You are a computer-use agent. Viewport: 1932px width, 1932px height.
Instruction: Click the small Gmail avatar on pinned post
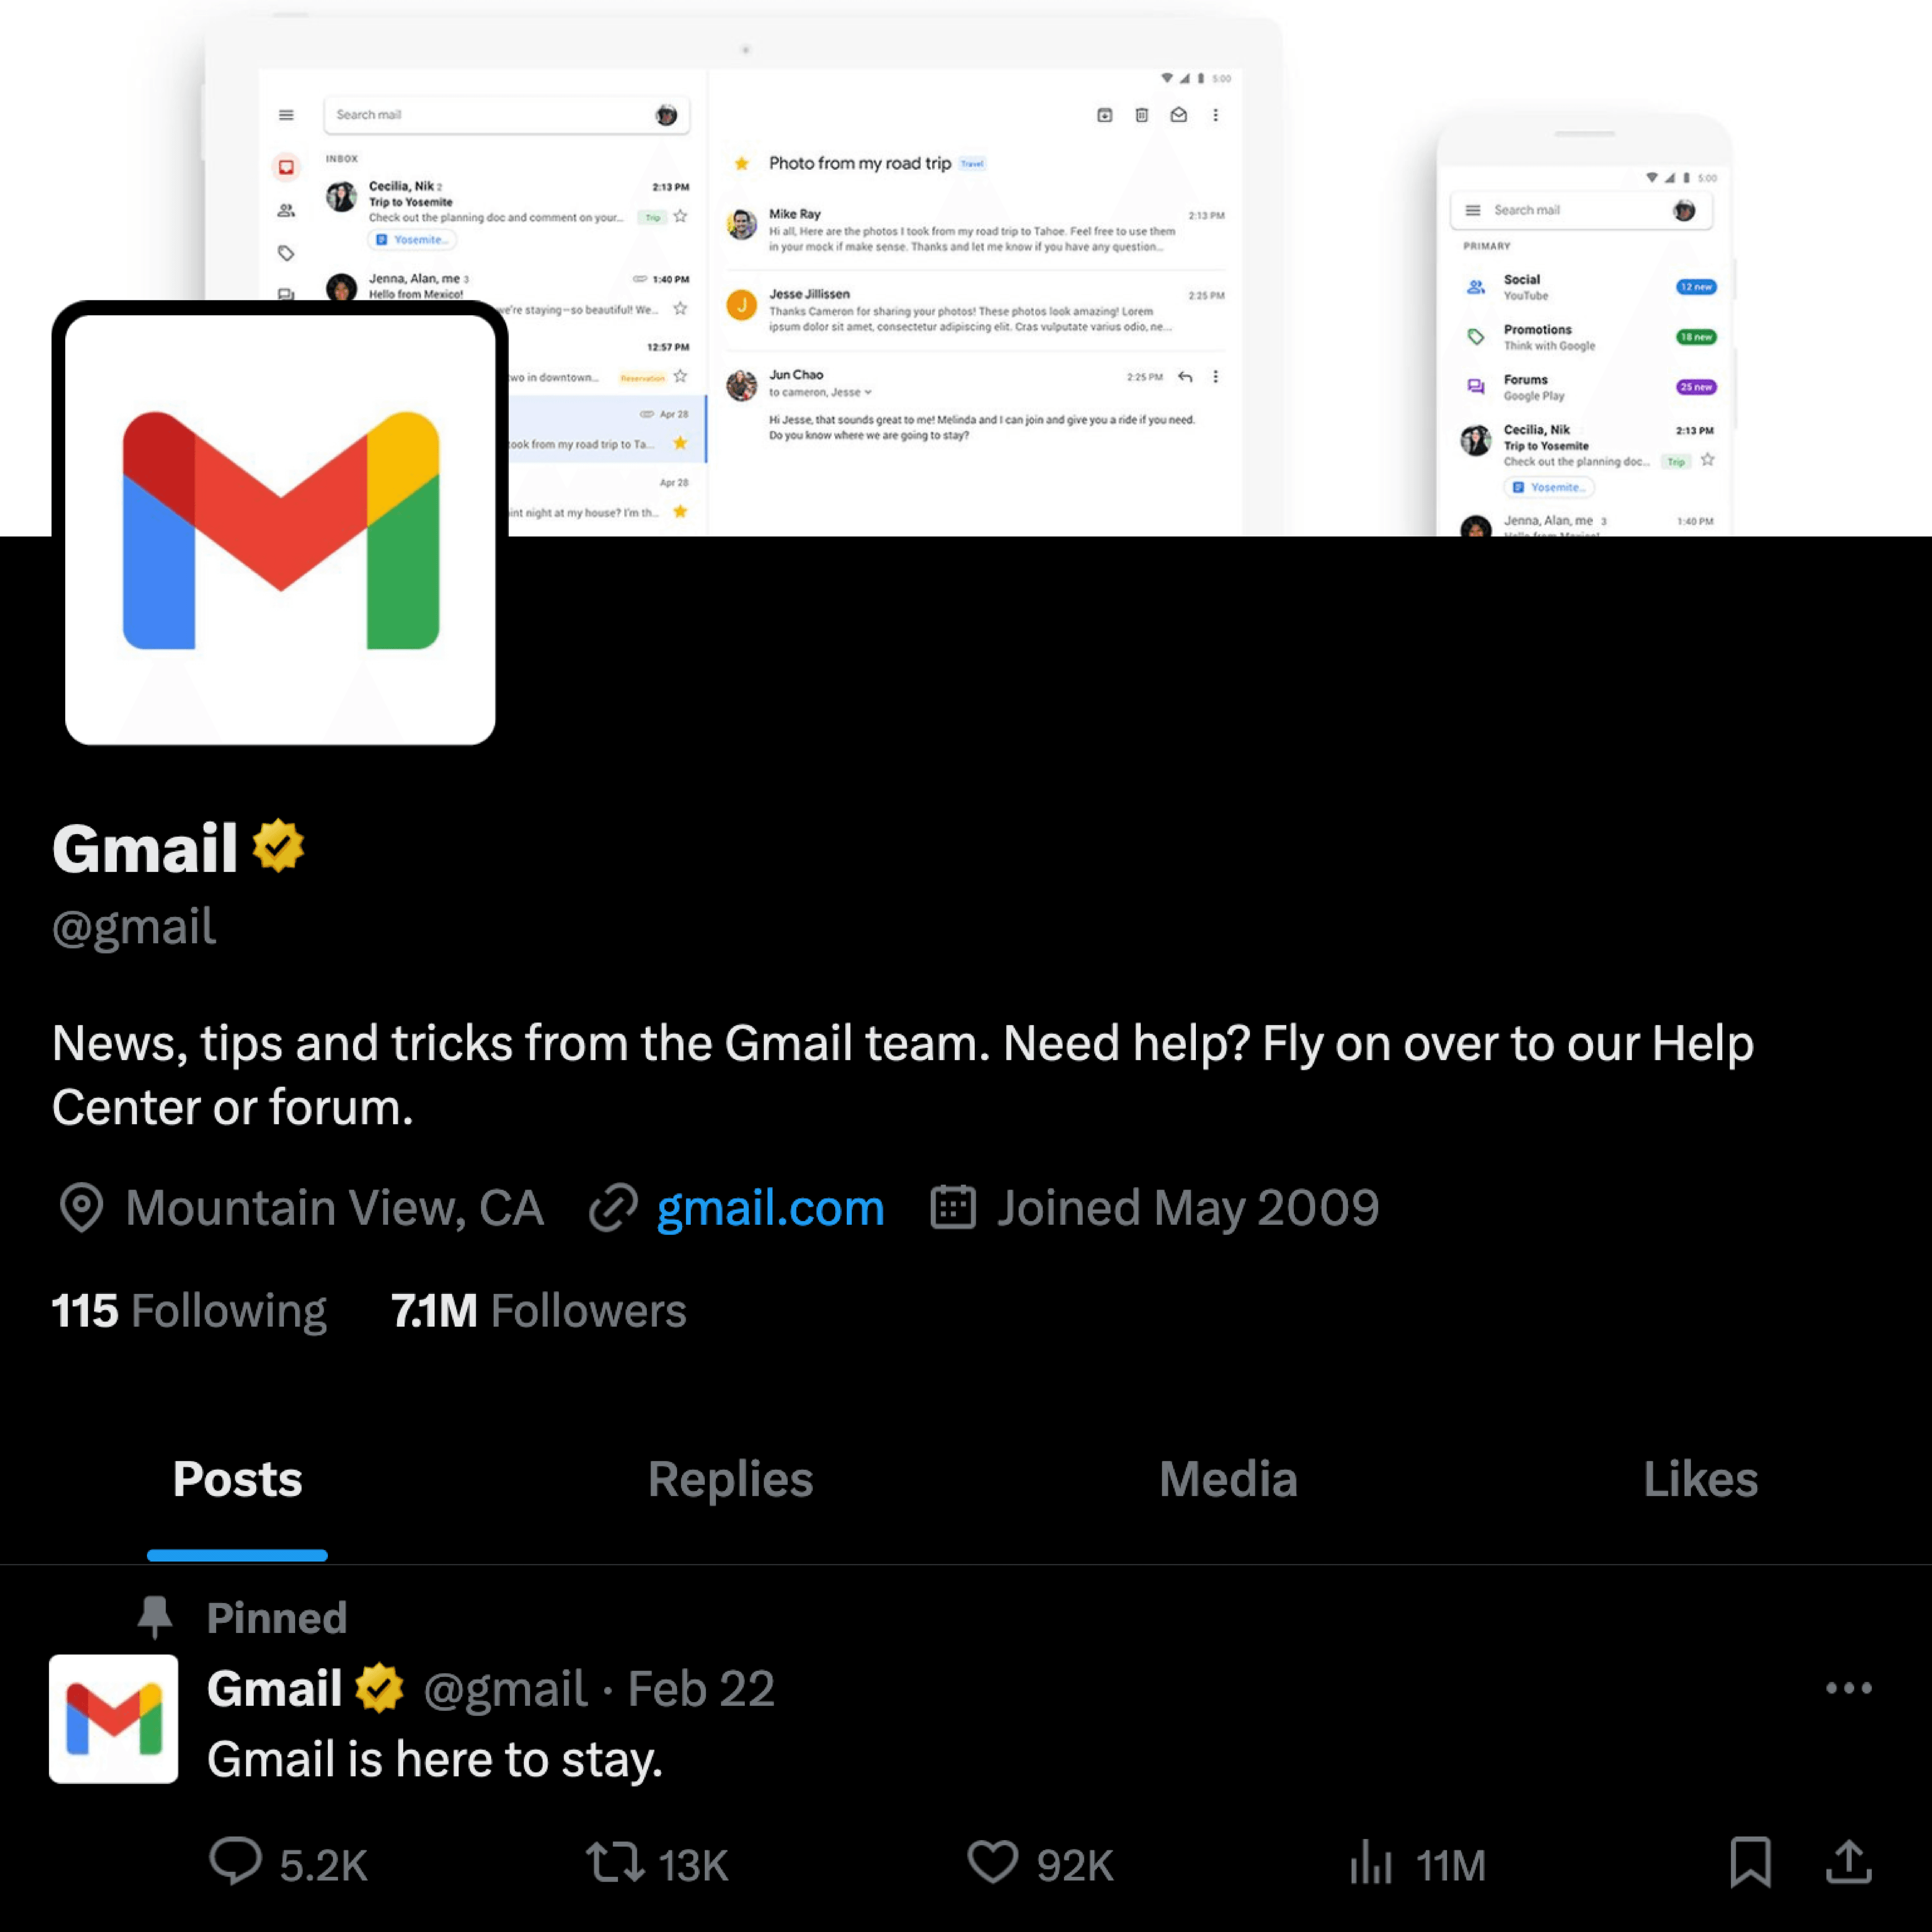point(114,1718)
